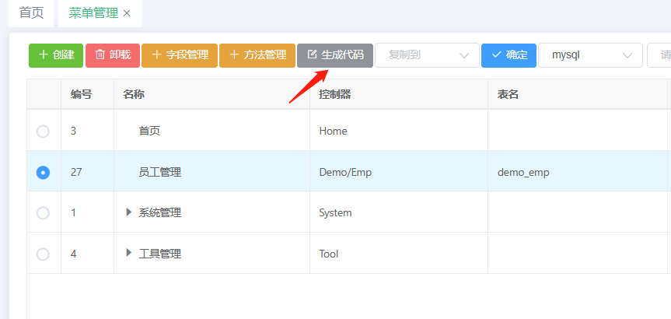Select the radio button for 工具管理 row
This screenshot has width=671, height=319.
click(x=44, y=254)
